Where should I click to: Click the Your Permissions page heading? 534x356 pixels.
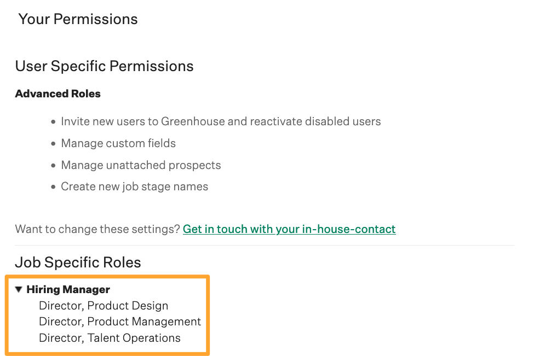click(78, 19)
